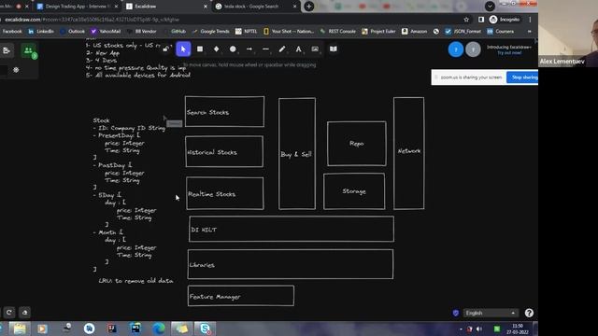Click the Try out now link
598x336 pixels.
pyautogui.click(x=508, y=53)
